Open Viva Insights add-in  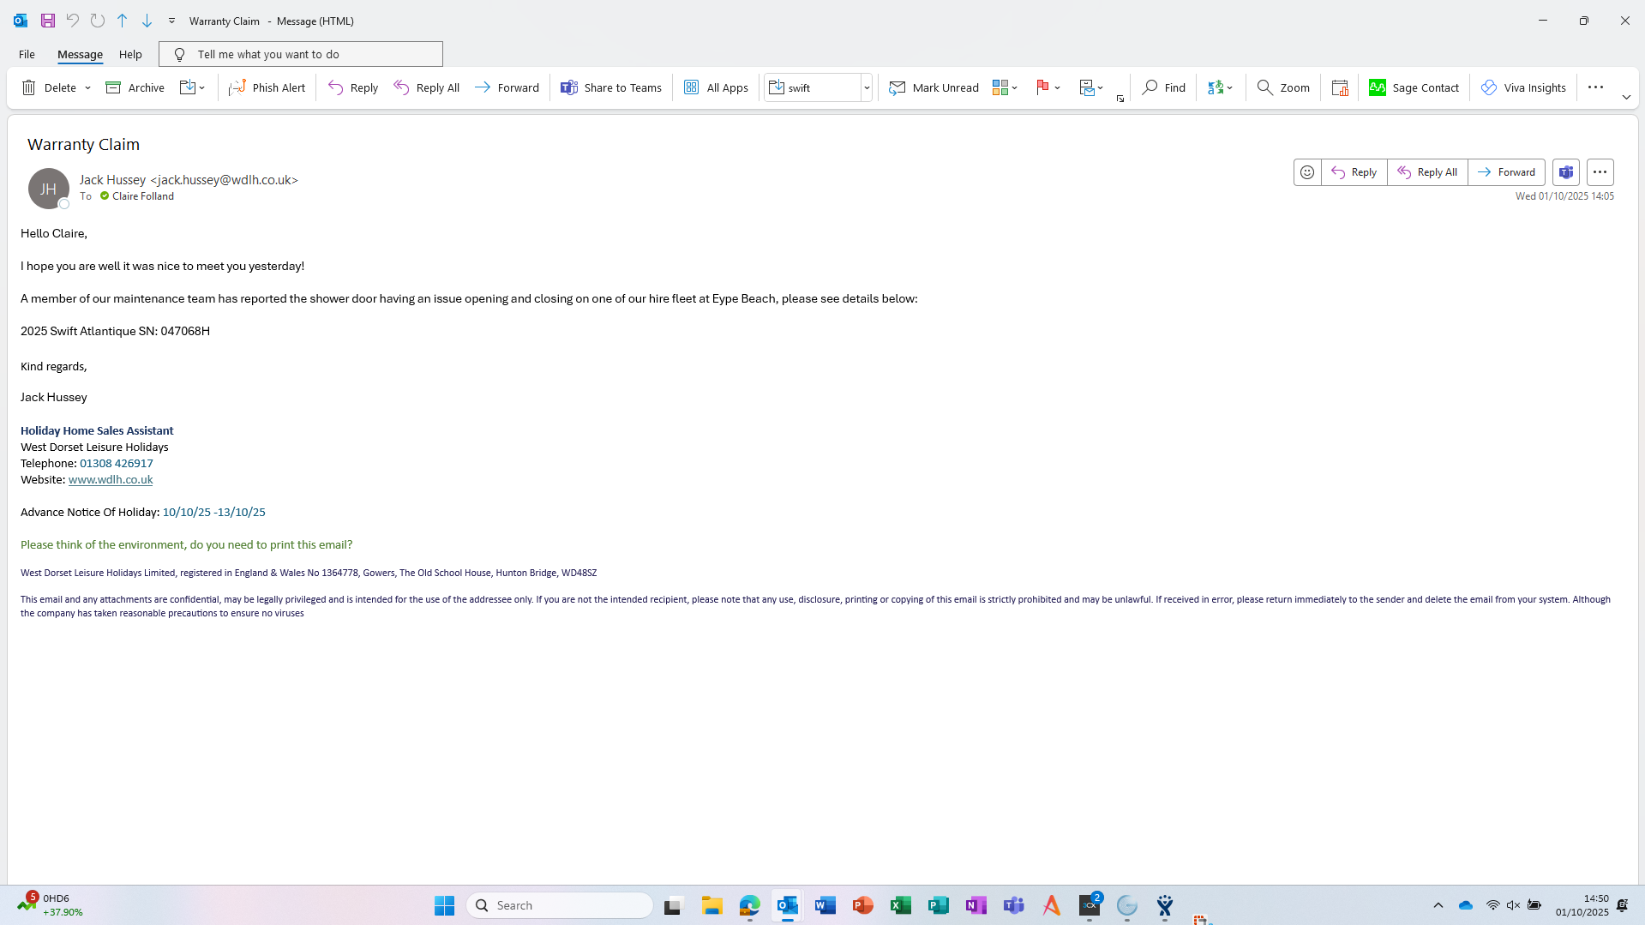click(1523, 87)
